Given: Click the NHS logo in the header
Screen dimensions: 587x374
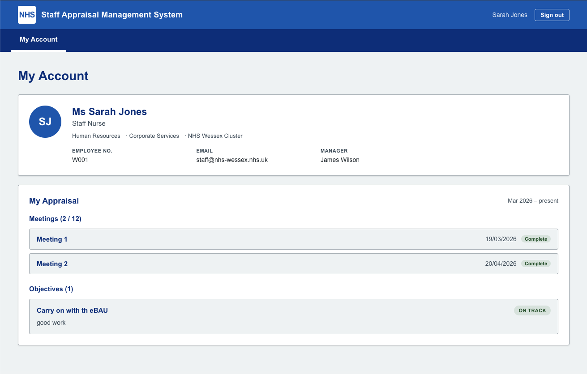Looking at the screenshot, I should pyautogui.click(x=26, y=14).
